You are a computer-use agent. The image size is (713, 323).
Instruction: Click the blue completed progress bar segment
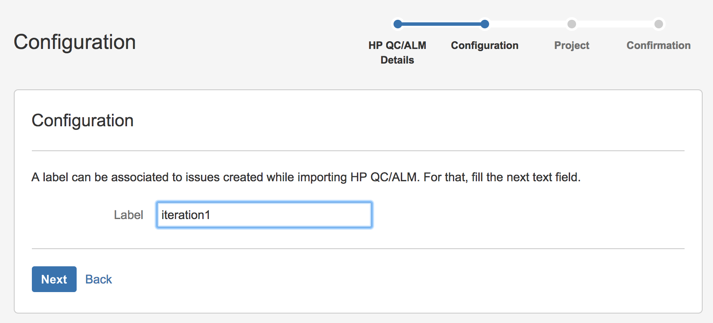[x=441, y=24]
